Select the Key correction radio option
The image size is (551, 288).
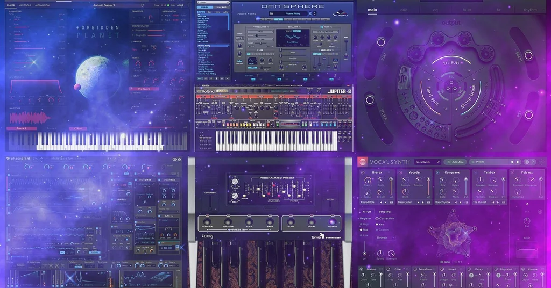[377, 224]
